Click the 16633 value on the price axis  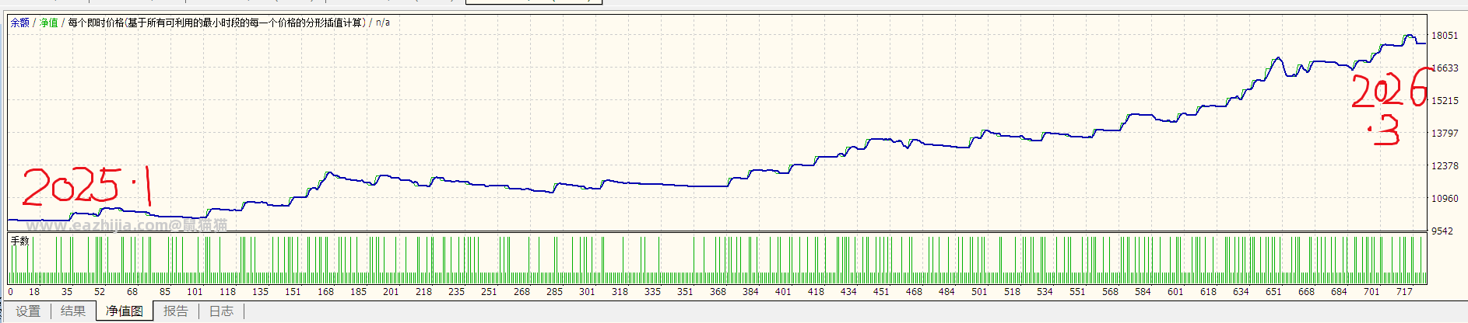[1445, 68]
